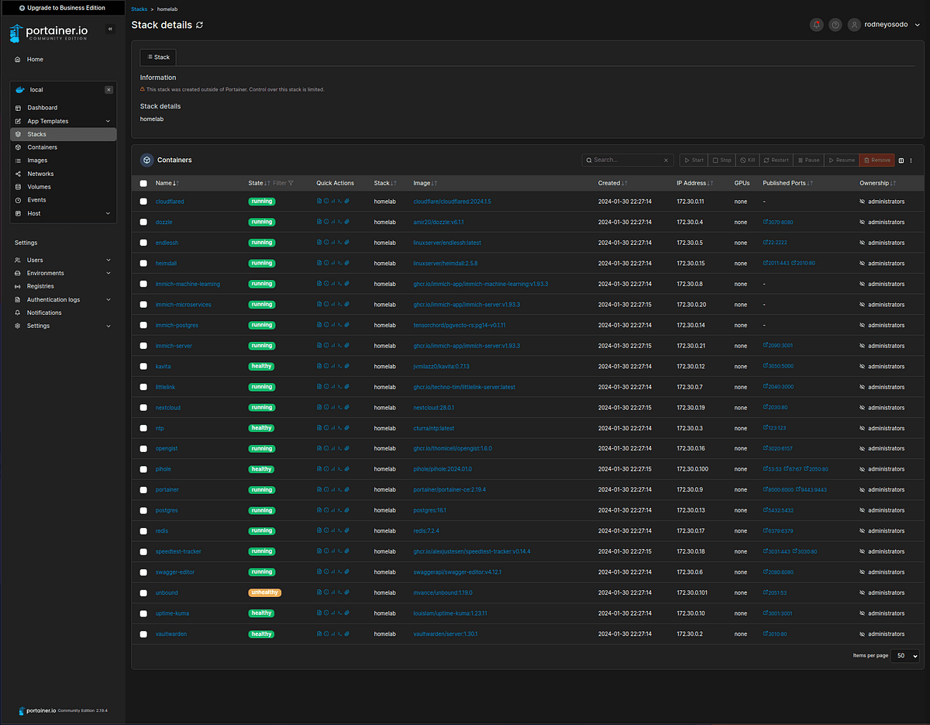
Task: Open the Items per page dropdown
Action: pyautogui.click(x=904, y=655)
